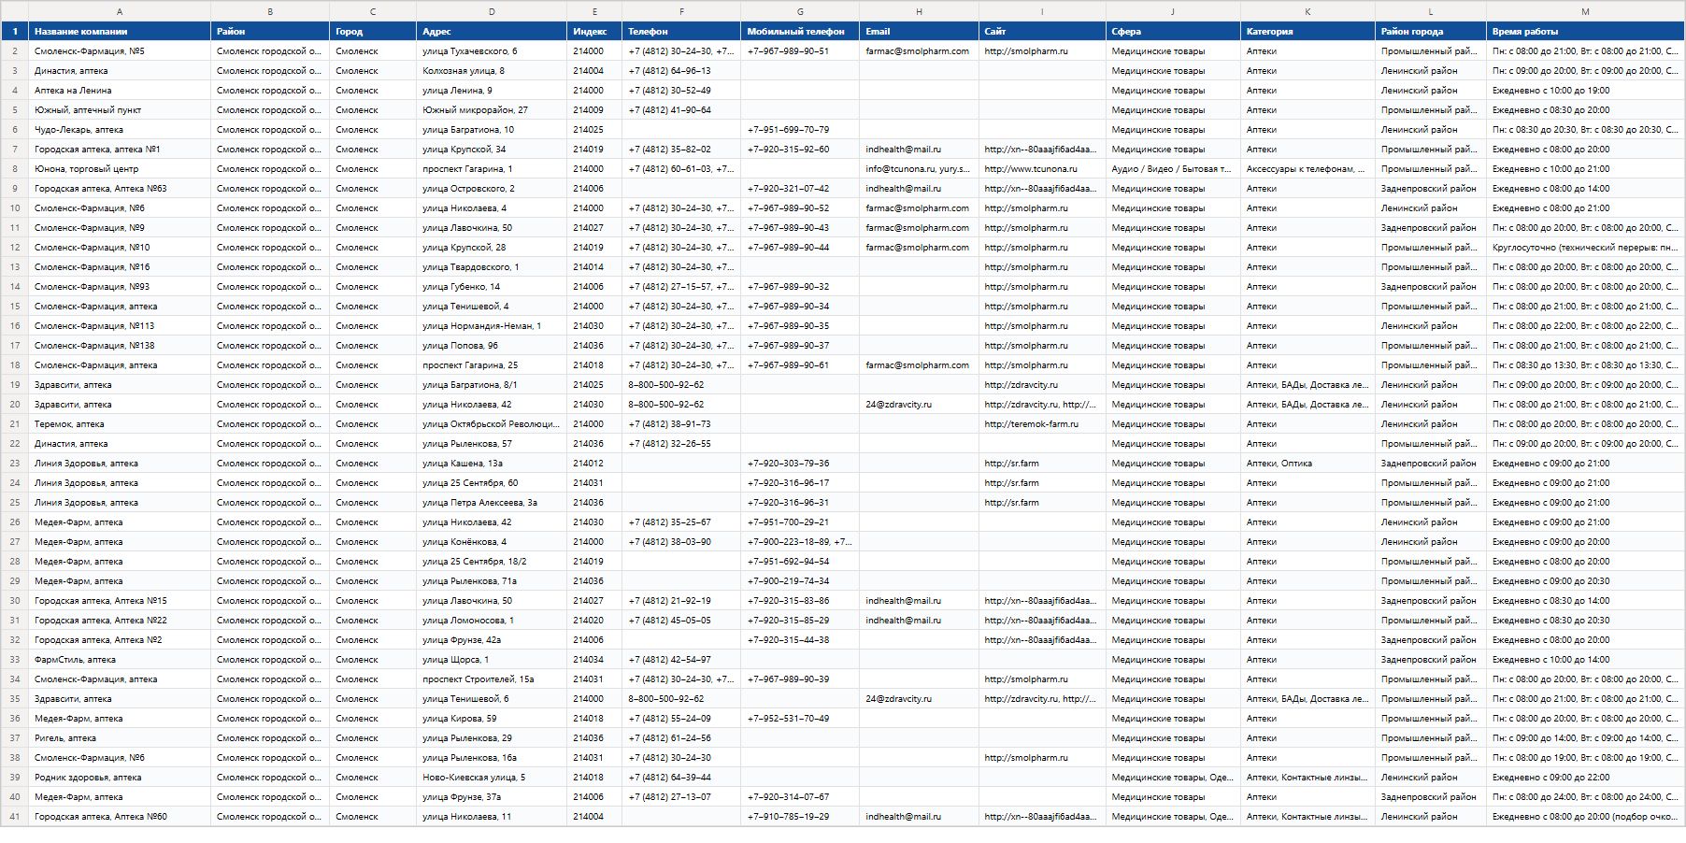The image size is (1686, 843).
Task: Select cell 'Городская аптека, Аптека №63'
Action: (120, 189)
